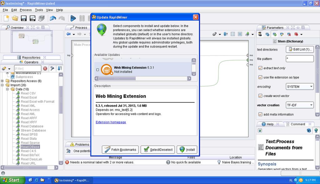
Task: Open the new operator dropdown arrow in Operators
Action: [9, 69]
